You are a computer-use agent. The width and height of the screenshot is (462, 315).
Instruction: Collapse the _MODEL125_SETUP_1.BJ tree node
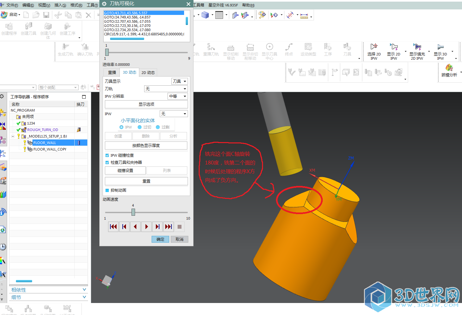(x=13, y=136)
